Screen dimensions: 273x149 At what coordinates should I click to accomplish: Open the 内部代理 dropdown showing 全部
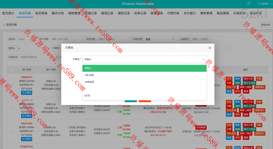pos(160,39)
